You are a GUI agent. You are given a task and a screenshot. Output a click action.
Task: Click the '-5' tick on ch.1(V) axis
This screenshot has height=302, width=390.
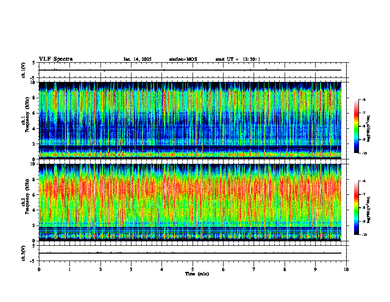coord(33,78)
